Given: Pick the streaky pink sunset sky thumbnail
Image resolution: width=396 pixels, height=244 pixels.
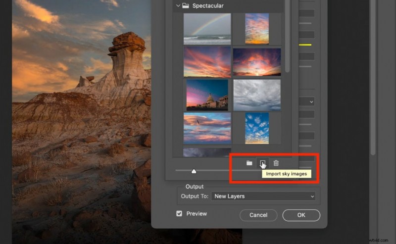Looking at the screenshot, I should 207,62.
